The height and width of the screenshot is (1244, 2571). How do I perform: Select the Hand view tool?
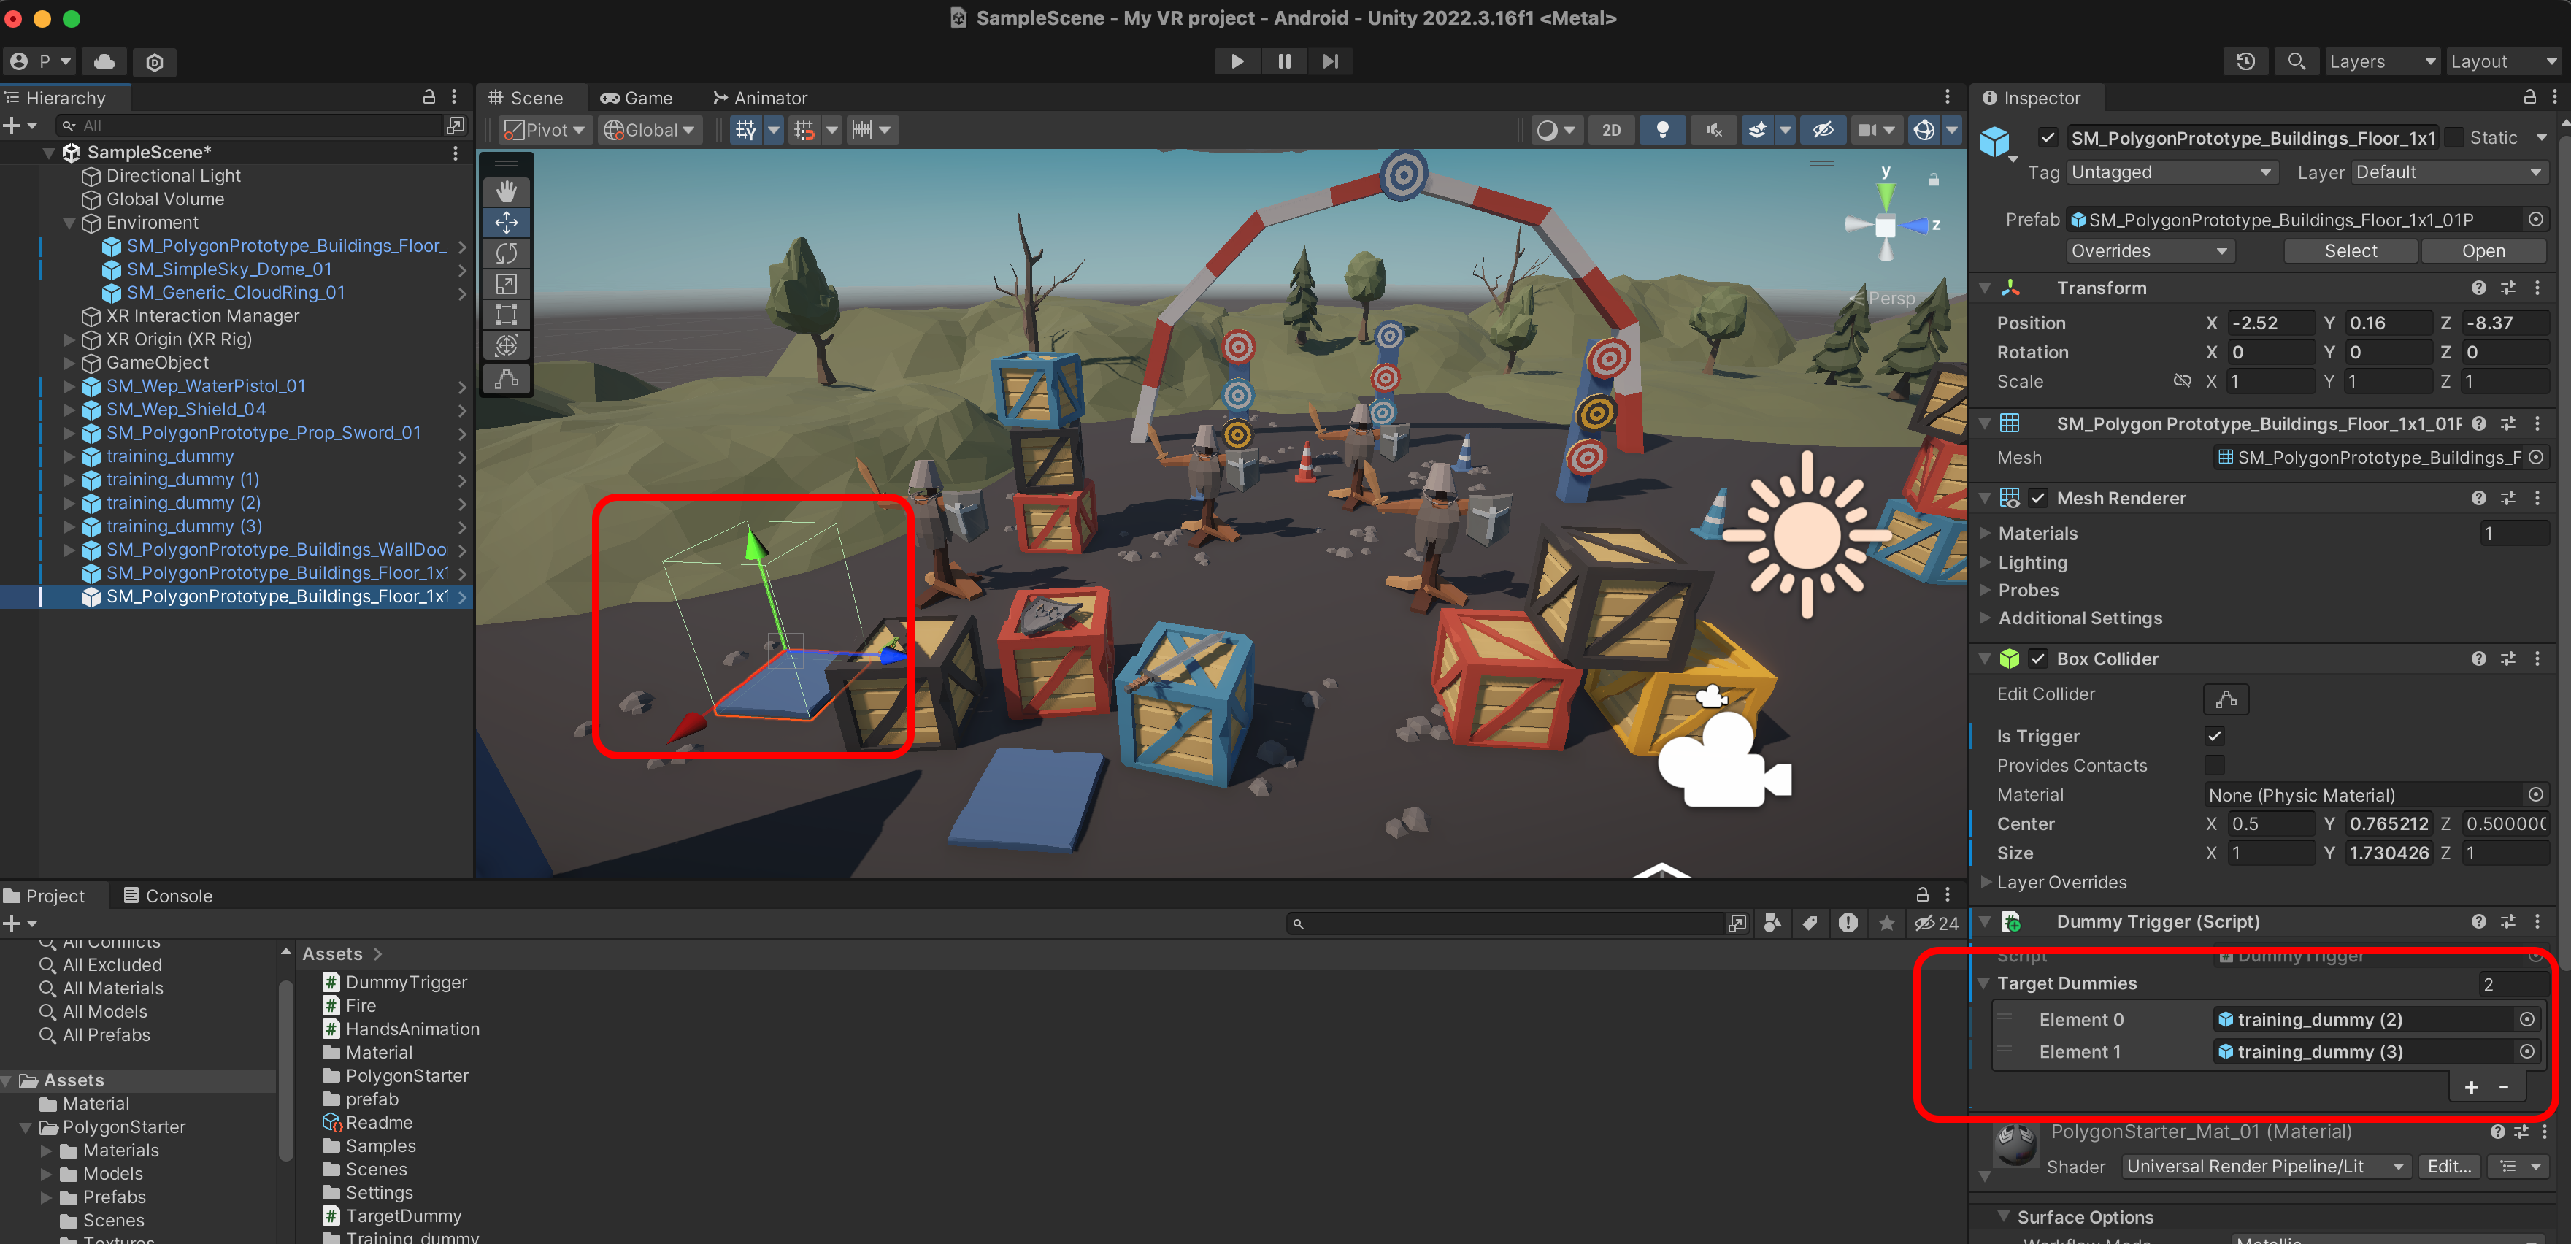(506, 191)
